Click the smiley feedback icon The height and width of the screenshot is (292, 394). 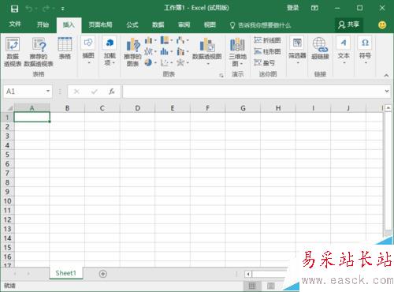[x=382, y=25]
